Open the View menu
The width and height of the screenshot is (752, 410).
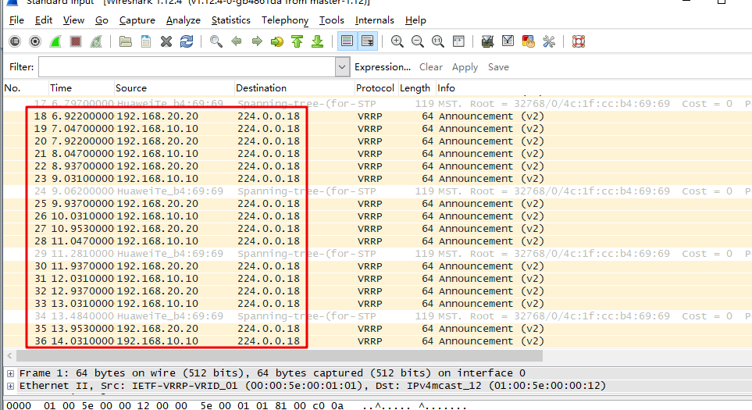[x=73, y=20]
